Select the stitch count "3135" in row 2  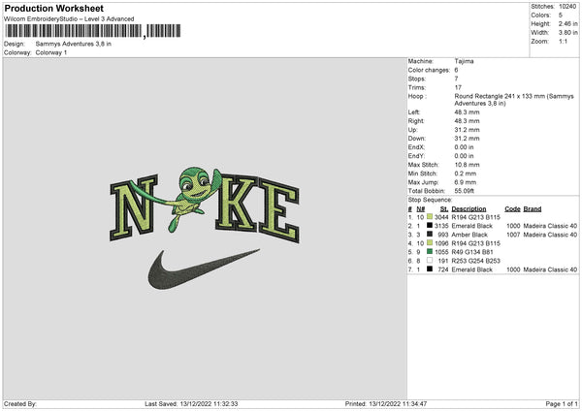pyautogui.click(x=441, y=226)
